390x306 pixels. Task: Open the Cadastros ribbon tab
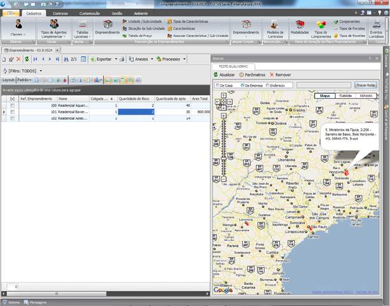34,13
